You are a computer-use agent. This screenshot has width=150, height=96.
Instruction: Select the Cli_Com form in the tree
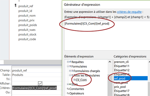81,80
